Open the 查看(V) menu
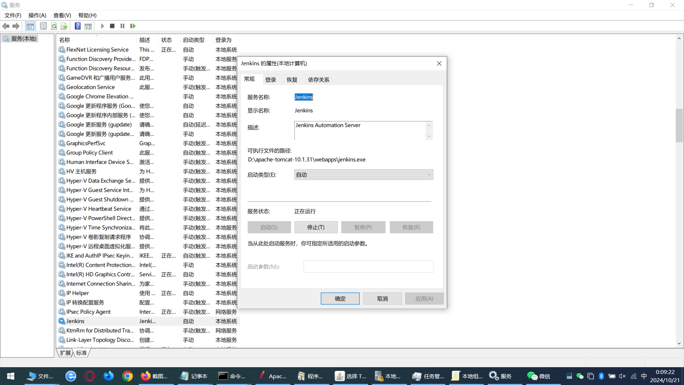Image resolution: width=684 pixels, height=385 pixels. tap(62, 15)
